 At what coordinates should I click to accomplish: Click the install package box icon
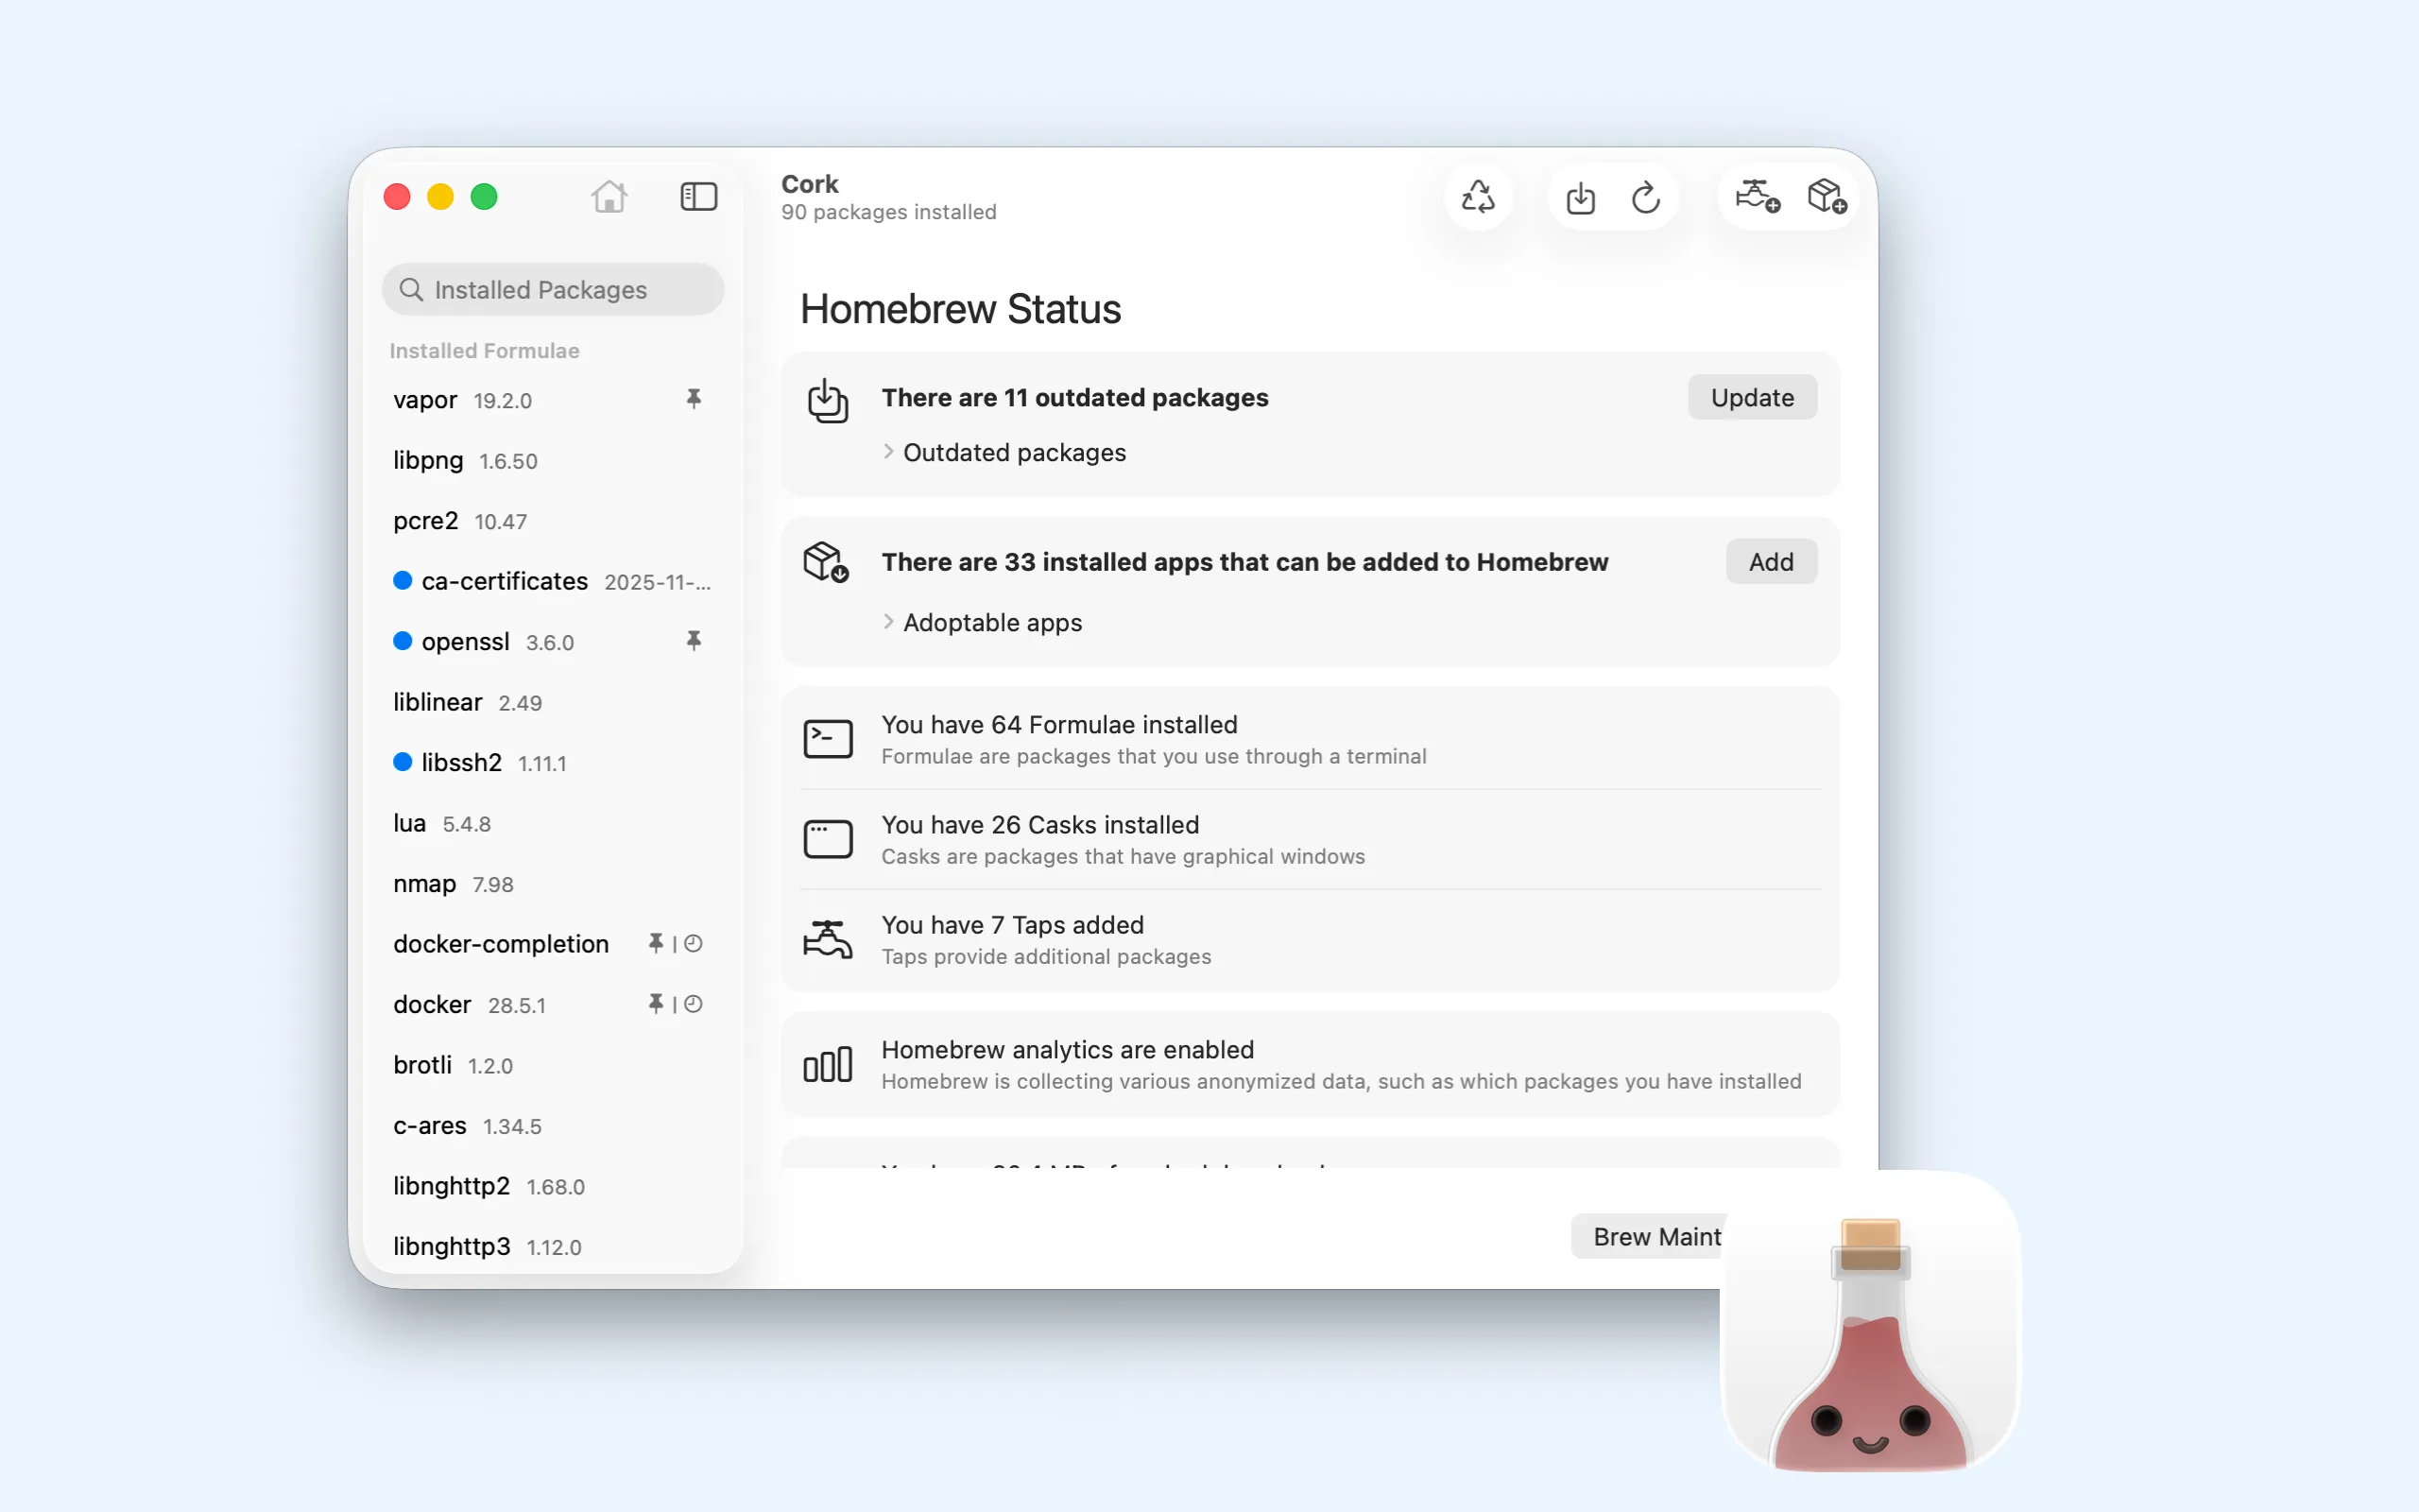click(1827, 196)
